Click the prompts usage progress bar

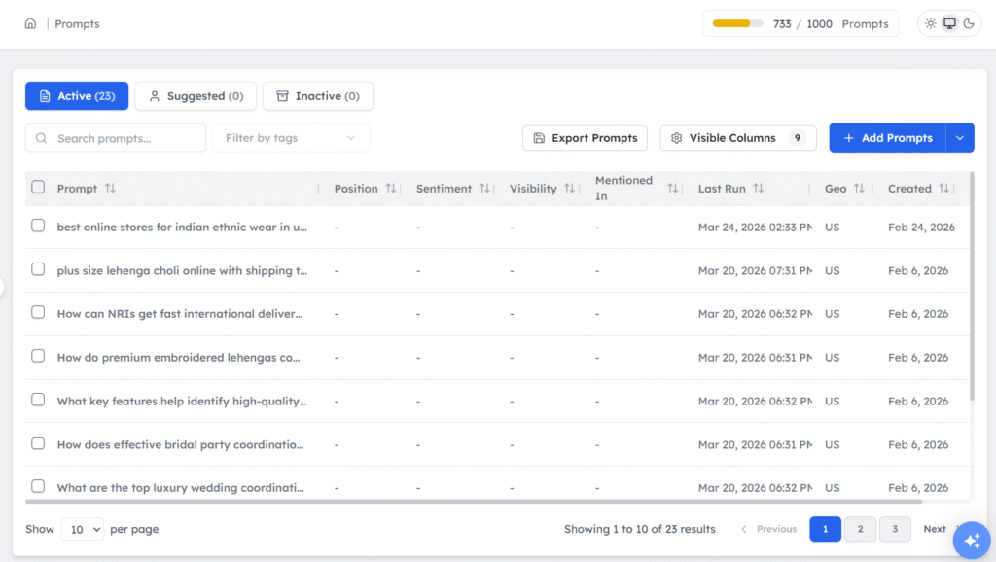coord(737,23)
